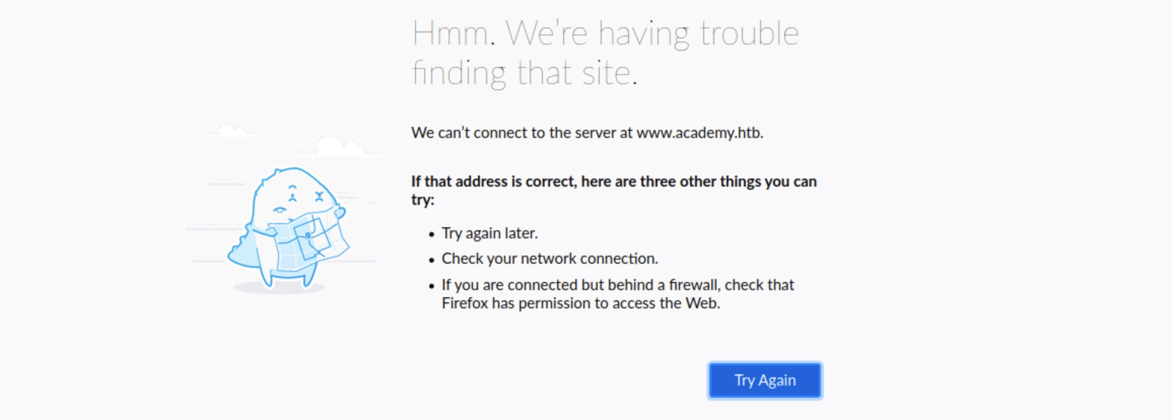The image size is (1172, 420).
Task: Click "Check your network connection." suggestion
Action: pos(549,259)
